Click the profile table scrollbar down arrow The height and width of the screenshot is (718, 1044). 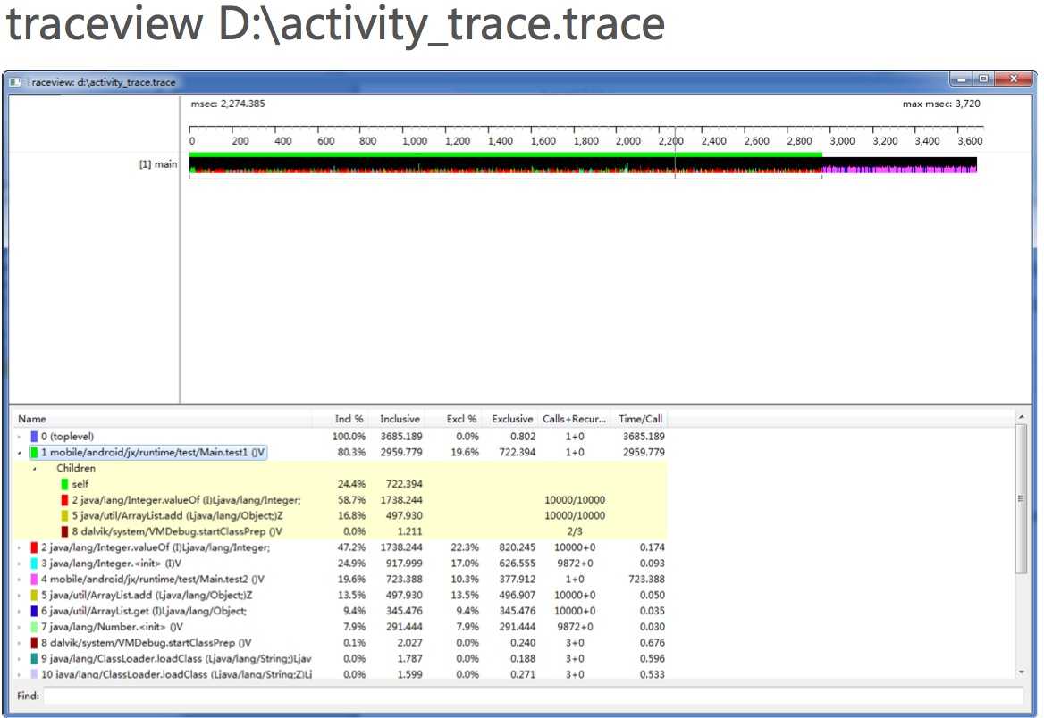(1022, 672)
